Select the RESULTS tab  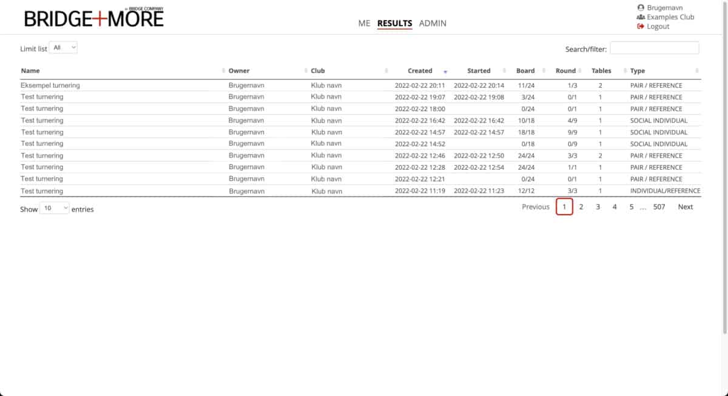pyautogui.click(x=394, y=24)
